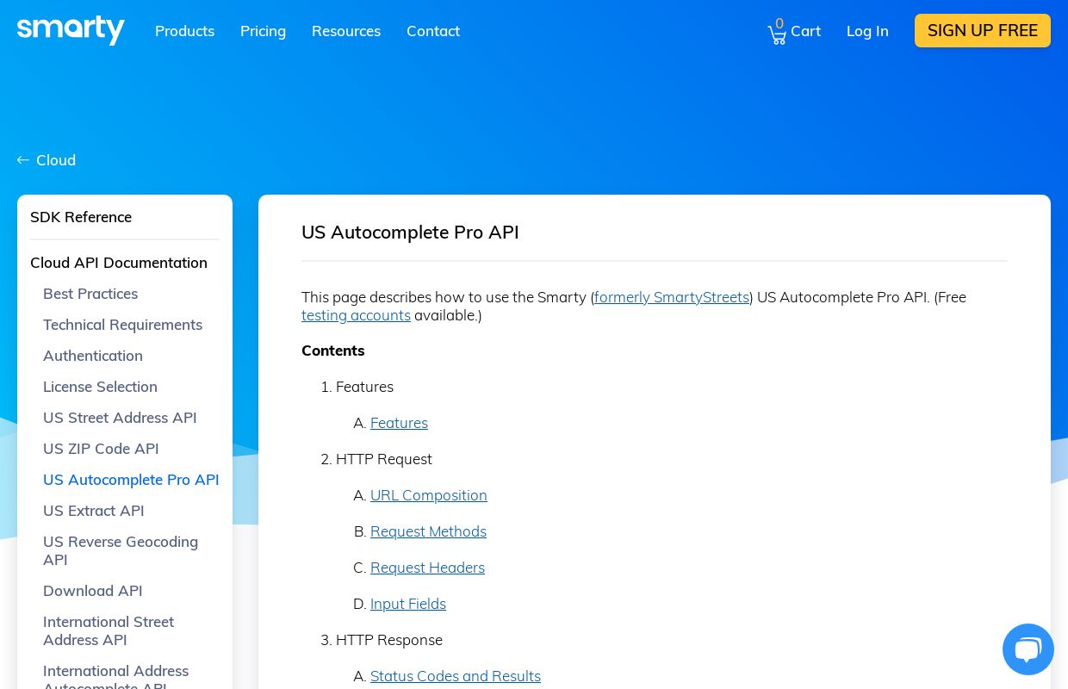Follow the testing accounts link
This screenshot has height=689, width=1068.
pyautogui.click(x=356, y=315)
